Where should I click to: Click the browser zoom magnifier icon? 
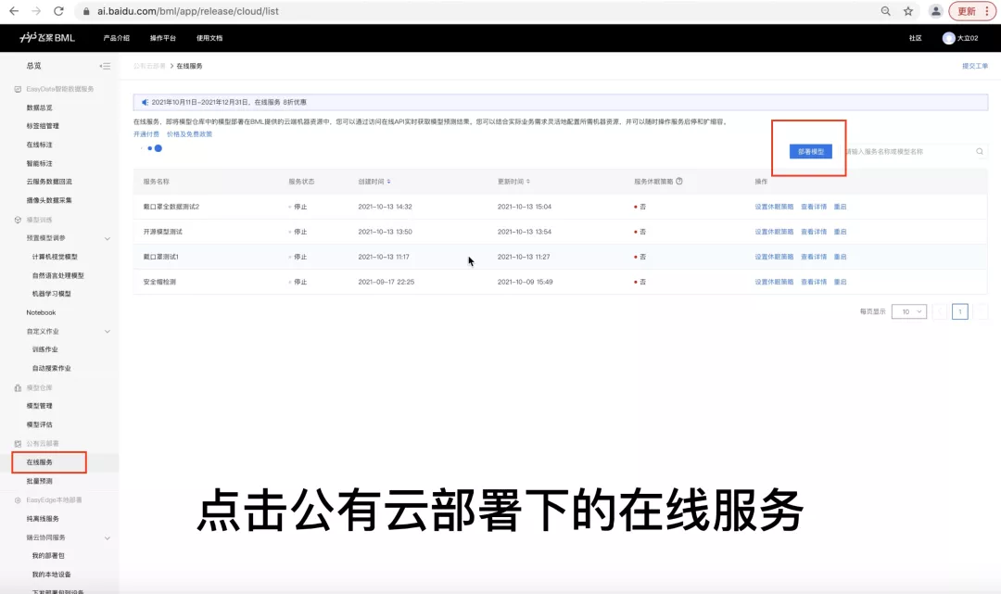coord(885,11)
